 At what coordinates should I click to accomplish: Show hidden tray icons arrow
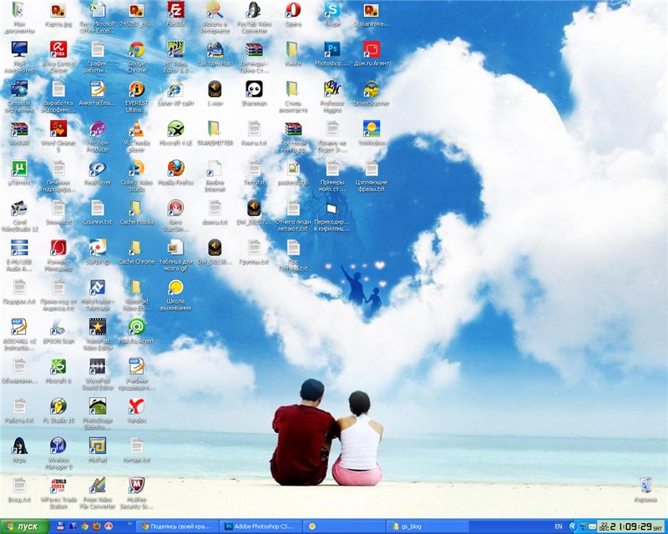tap(573, 526)
